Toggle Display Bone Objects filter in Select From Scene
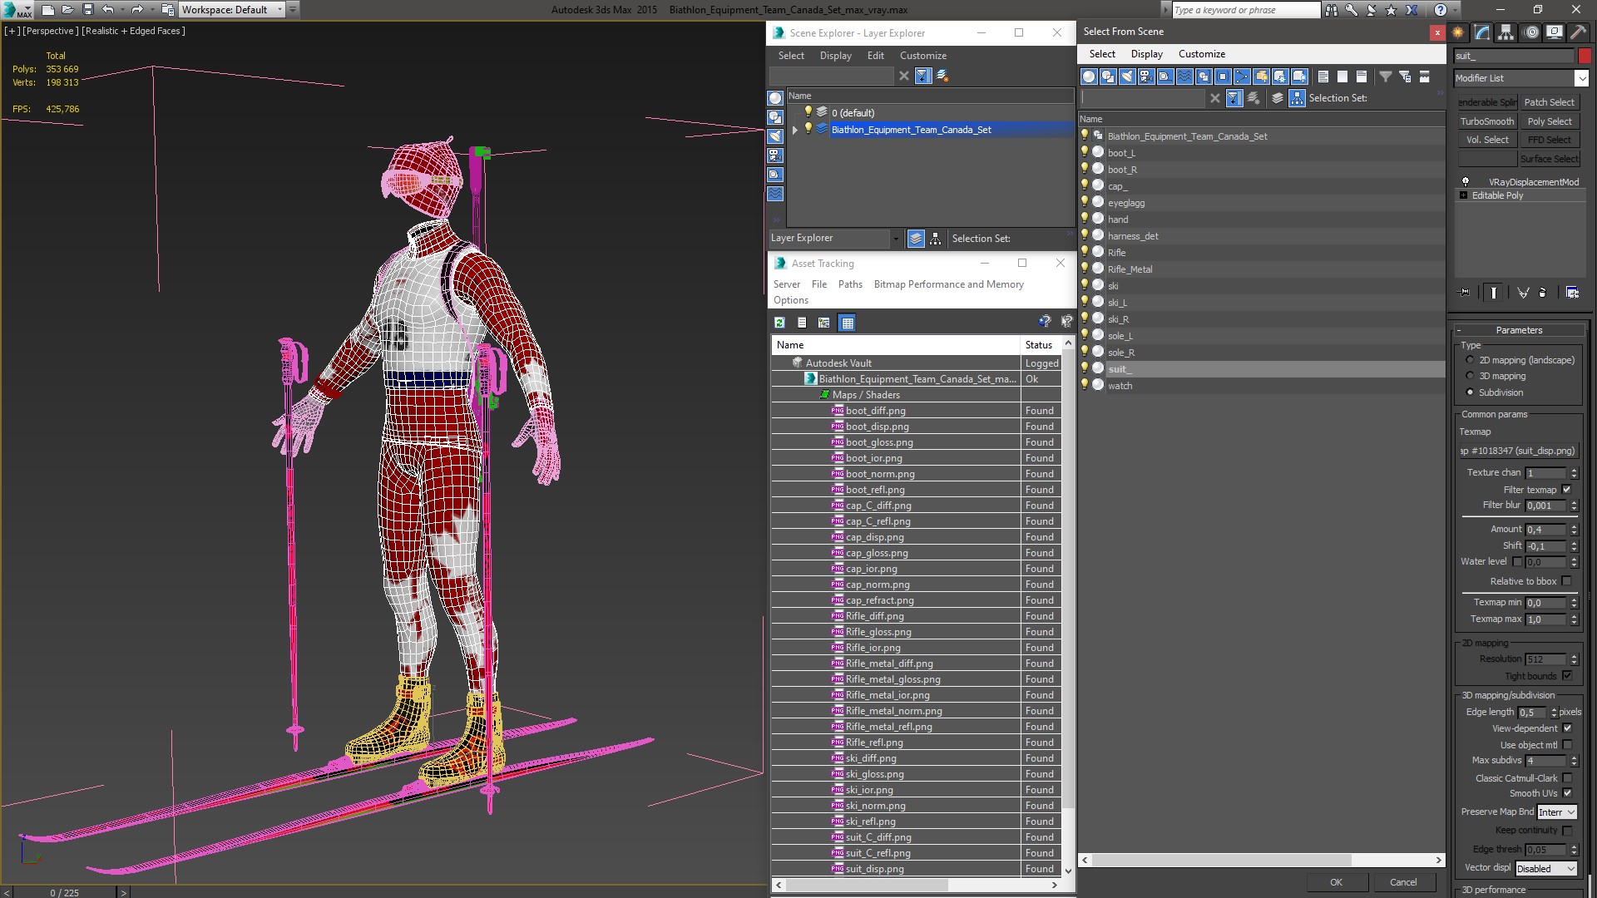This screenshot has height=898, width=1597. (x=1241, y=76)
